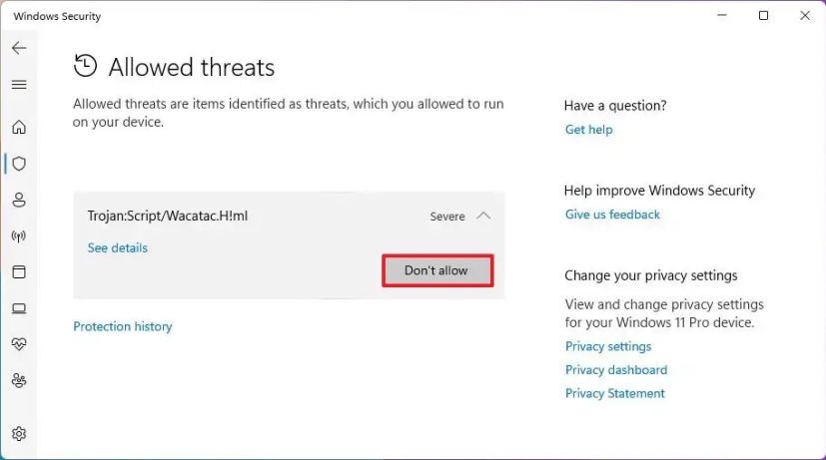Open the Home sidebar icon
826x460 pixels.
(19, 127)
